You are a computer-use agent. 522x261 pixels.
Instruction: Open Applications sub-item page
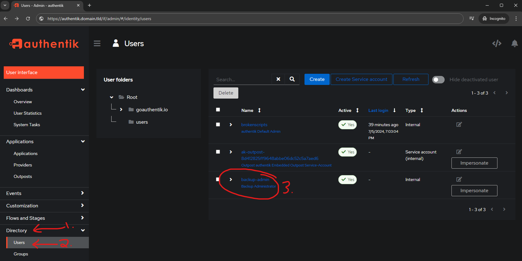(x=25, y=153)
